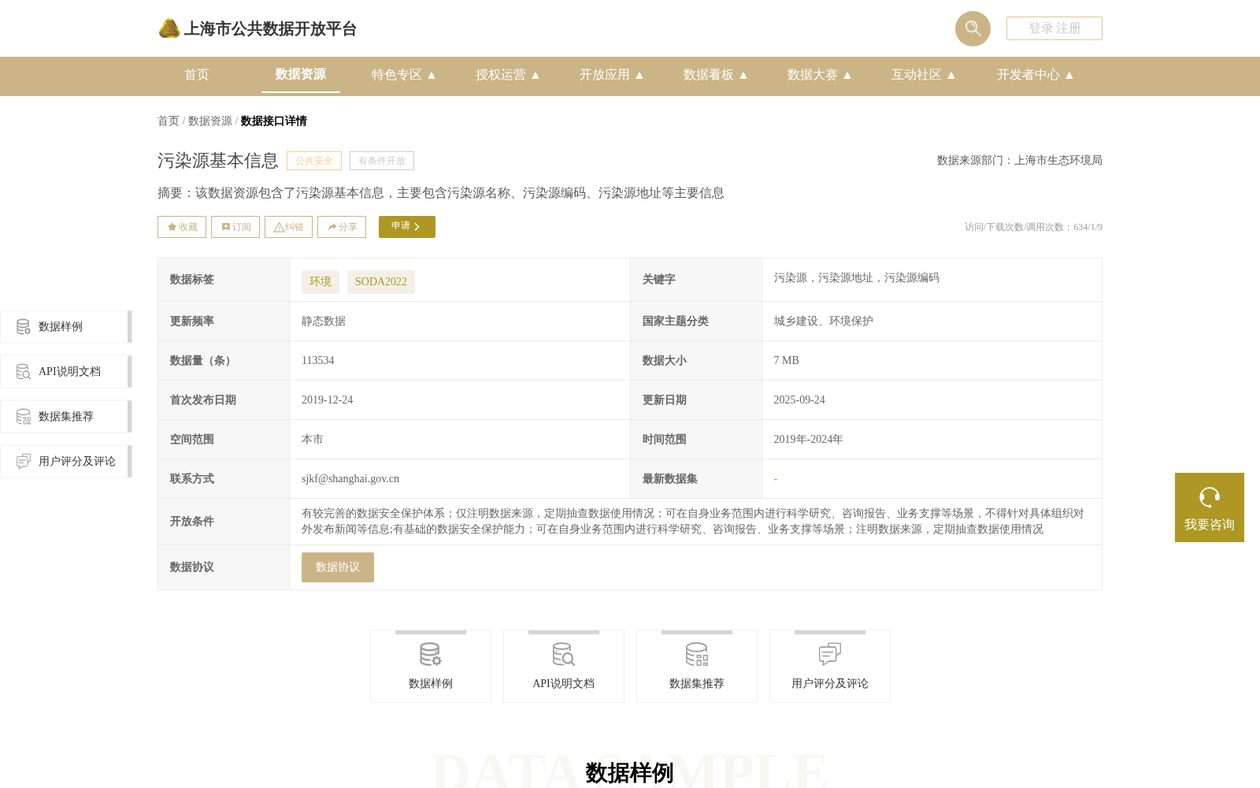Click the 数据来源部门 上海市生态环境局 text

1020,161
